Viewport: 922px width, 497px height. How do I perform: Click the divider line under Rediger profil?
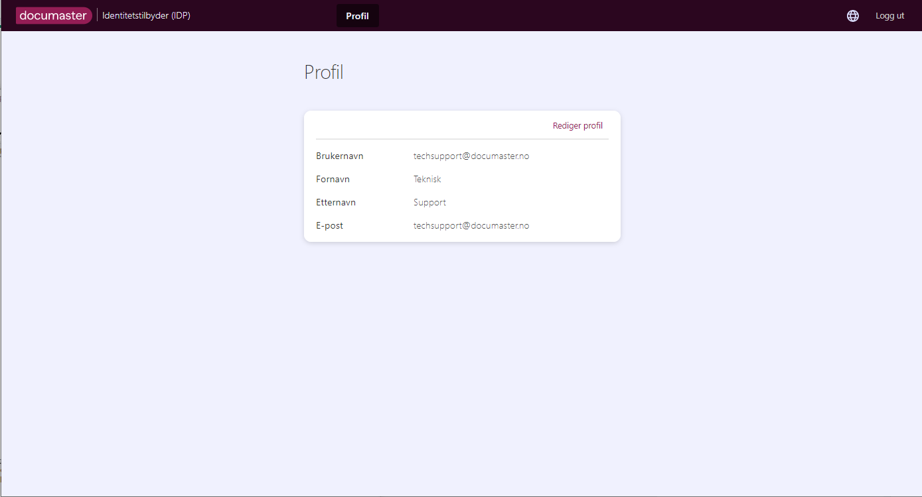click(462, 139)
